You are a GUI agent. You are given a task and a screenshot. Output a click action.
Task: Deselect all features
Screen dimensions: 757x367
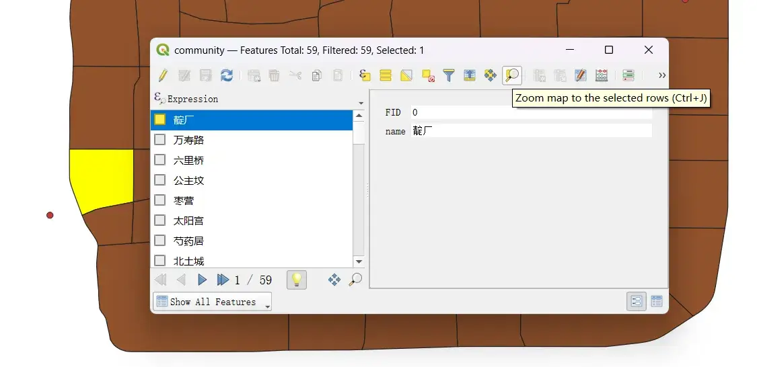[x=428, y=75]
